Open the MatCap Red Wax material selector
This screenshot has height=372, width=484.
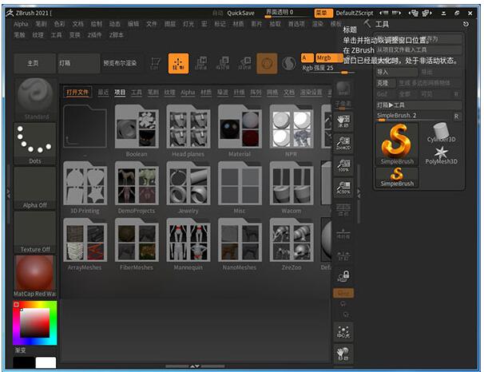(35, 276)
